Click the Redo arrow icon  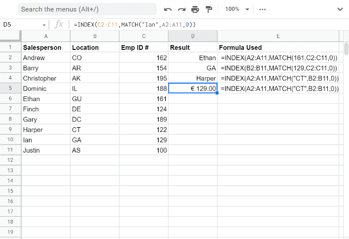pyautogui.click(x=182, y=9)
